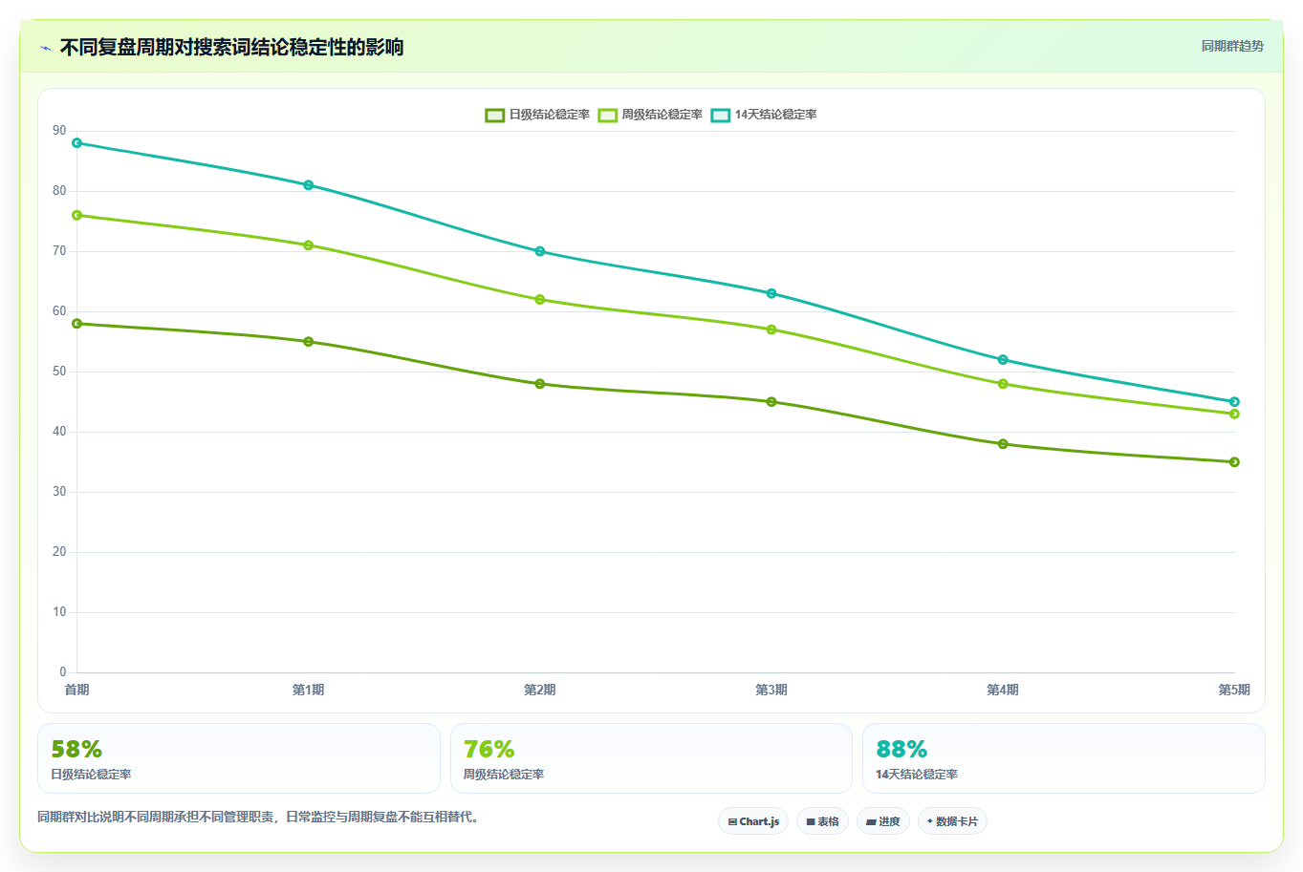Click the 14天 series point at 第1期 (81)

[x=309, y=185]
